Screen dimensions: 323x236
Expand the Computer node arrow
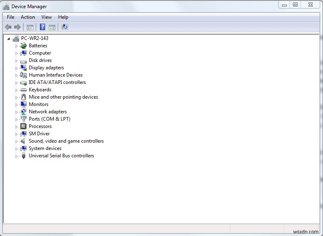17,53
